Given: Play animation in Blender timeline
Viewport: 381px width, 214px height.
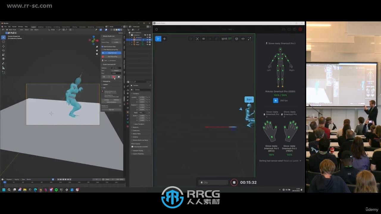Looking at the screenshot, I should pos(65,179).
